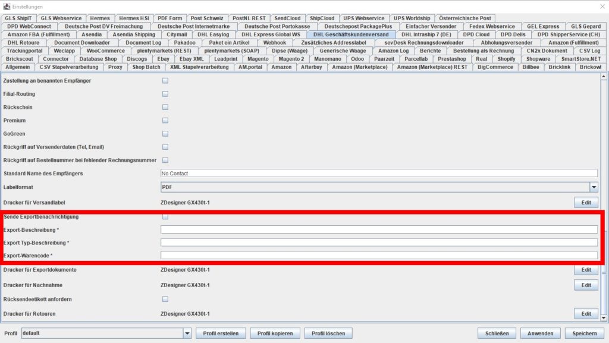
Task: Open the sevDesk Rechnungsdownloader tab
Action: [423, 43]
